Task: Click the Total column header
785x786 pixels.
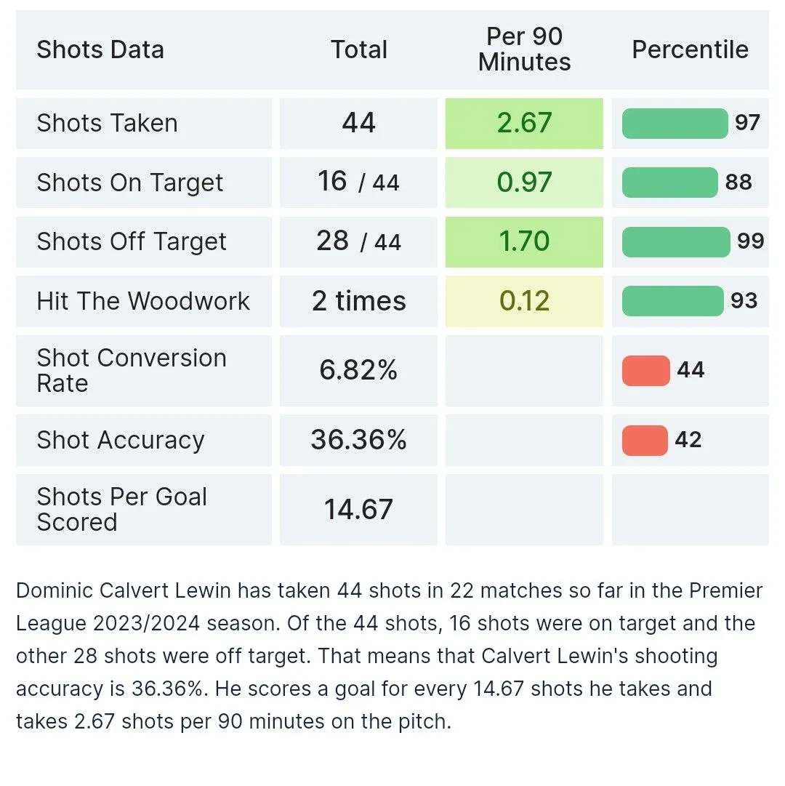Action: click(x=358, y=49)
